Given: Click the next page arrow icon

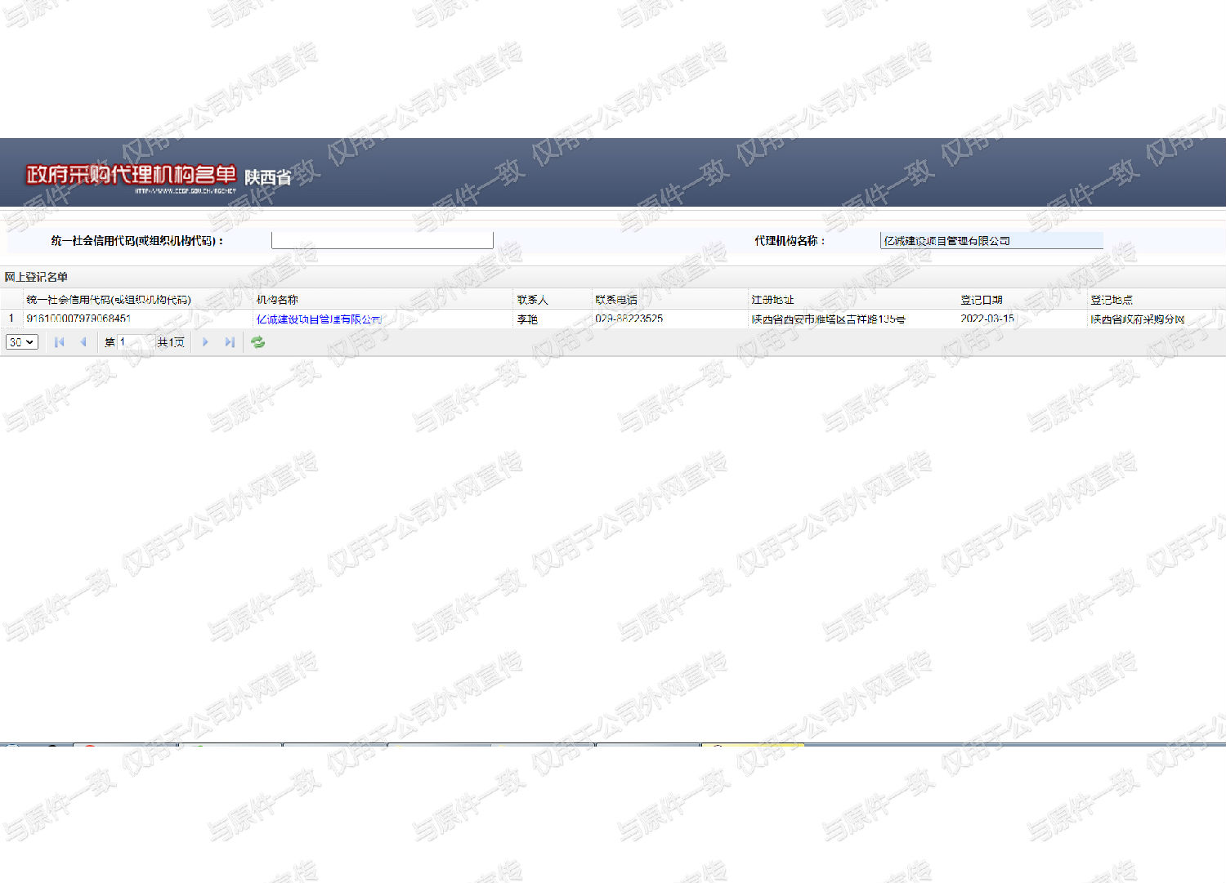Looking at the screenshot, I should (205, 342).
